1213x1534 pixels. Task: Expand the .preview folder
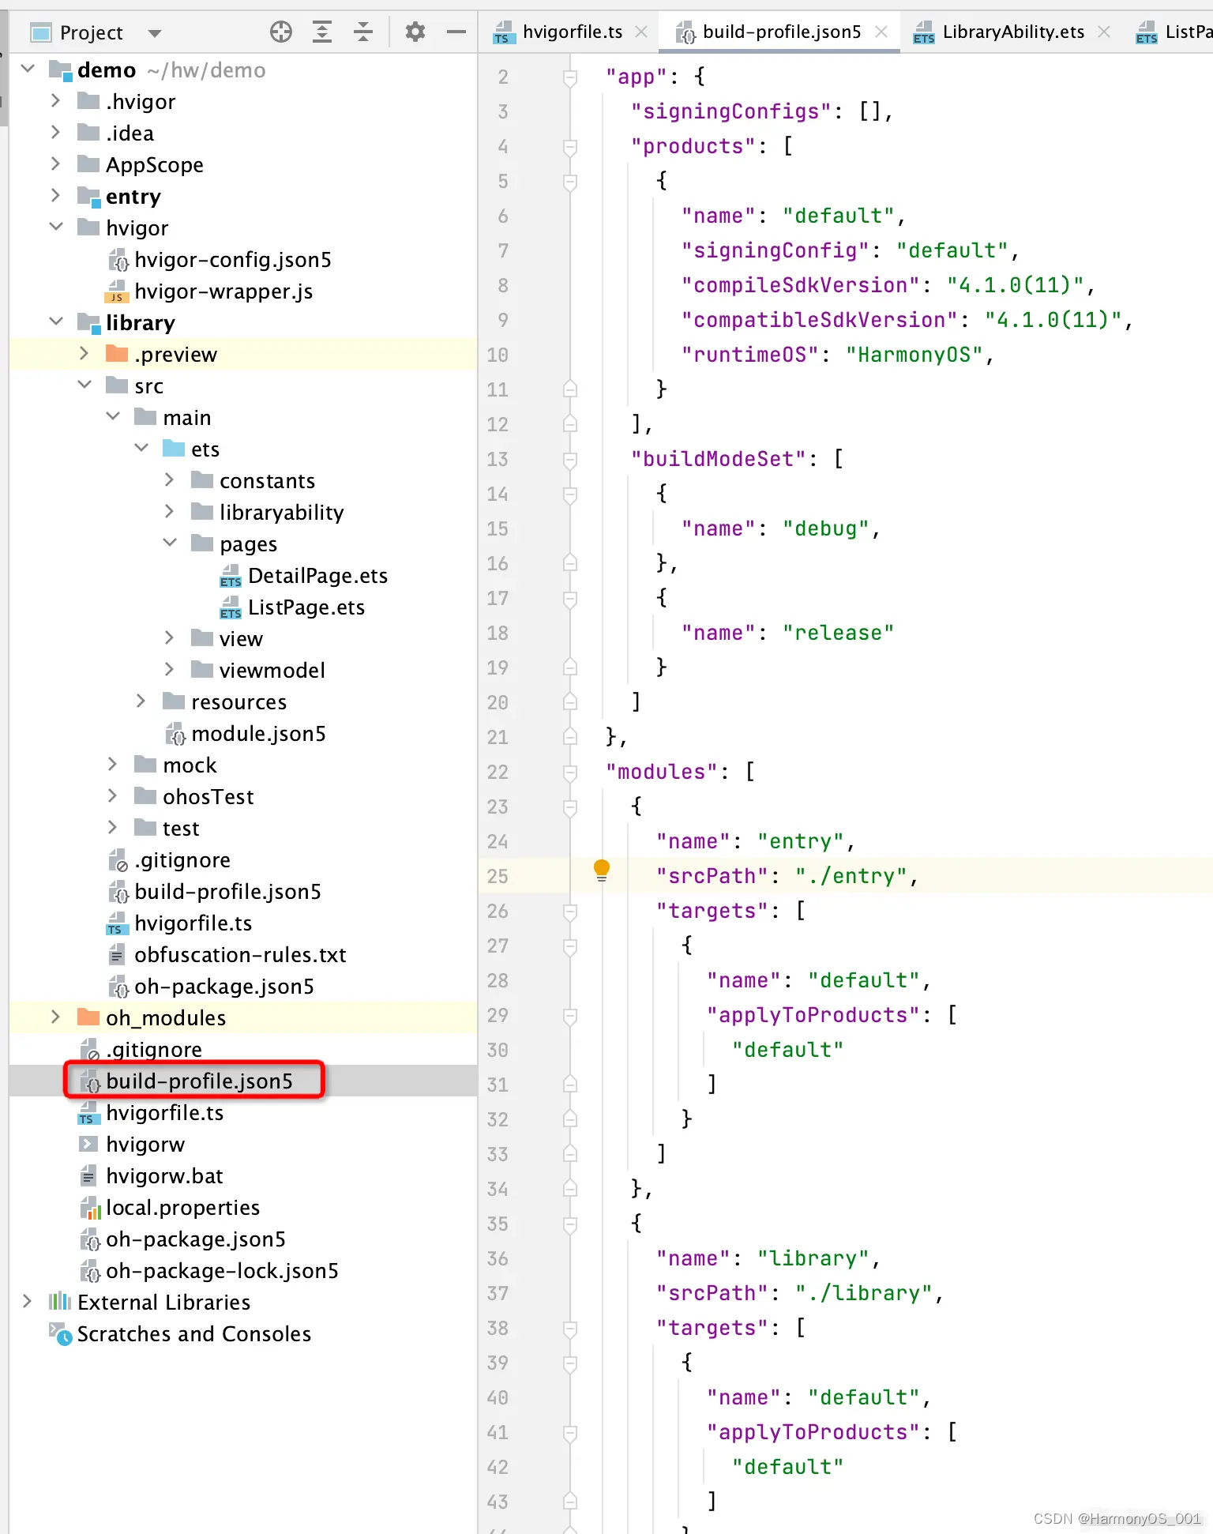[84, 353]
